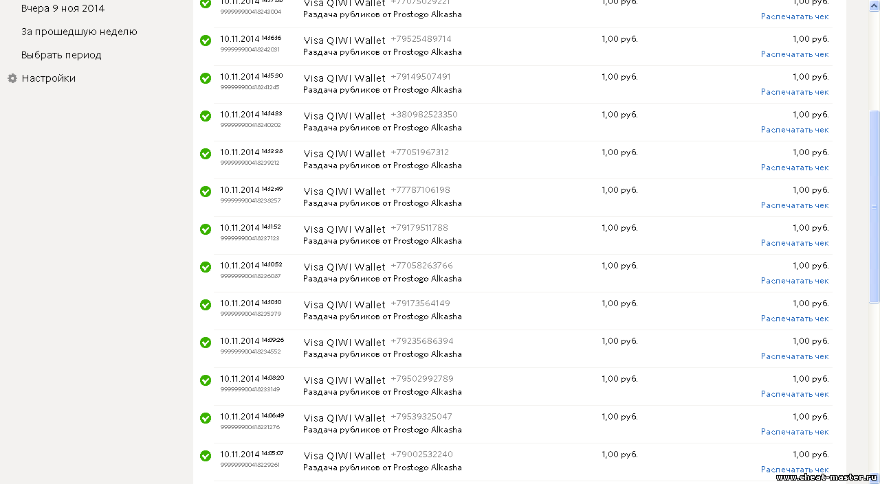Click green status checkmark for +79173564149 payment
This screenshot has height=484, width=880.
coord(206,305)
